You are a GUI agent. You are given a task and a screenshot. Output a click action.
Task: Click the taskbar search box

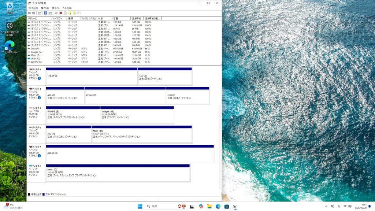160,207
